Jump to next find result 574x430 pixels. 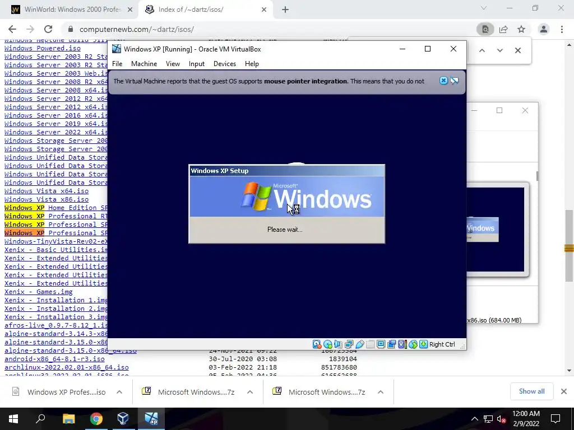coord(499,50)
